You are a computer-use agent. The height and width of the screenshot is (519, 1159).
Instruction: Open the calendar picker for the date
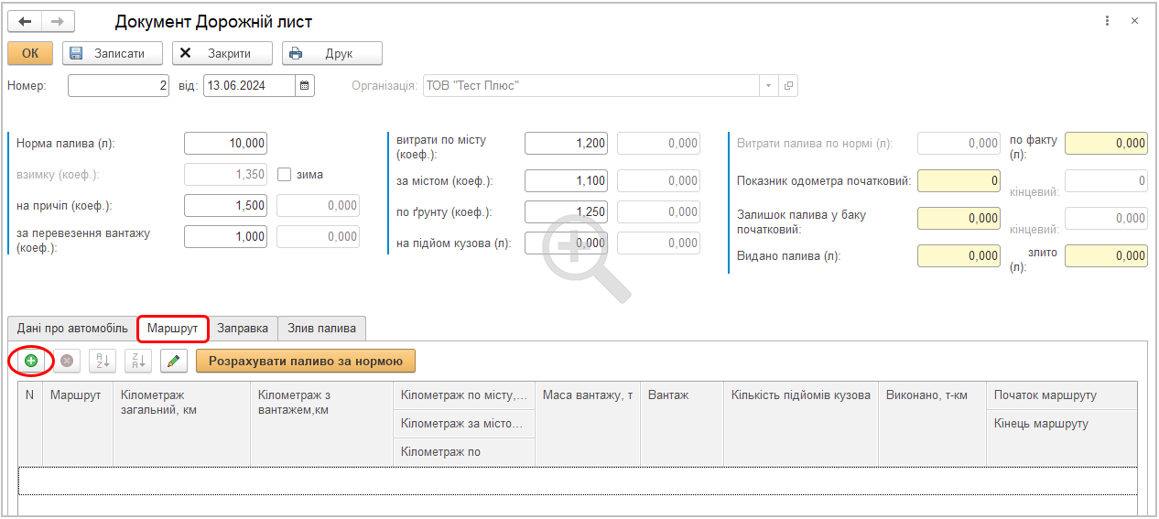click(305, 86)
